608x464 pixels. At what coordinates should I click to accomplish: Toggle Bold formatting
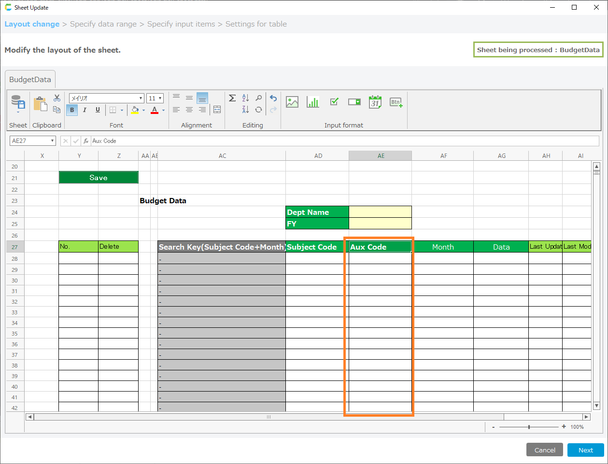72,110
